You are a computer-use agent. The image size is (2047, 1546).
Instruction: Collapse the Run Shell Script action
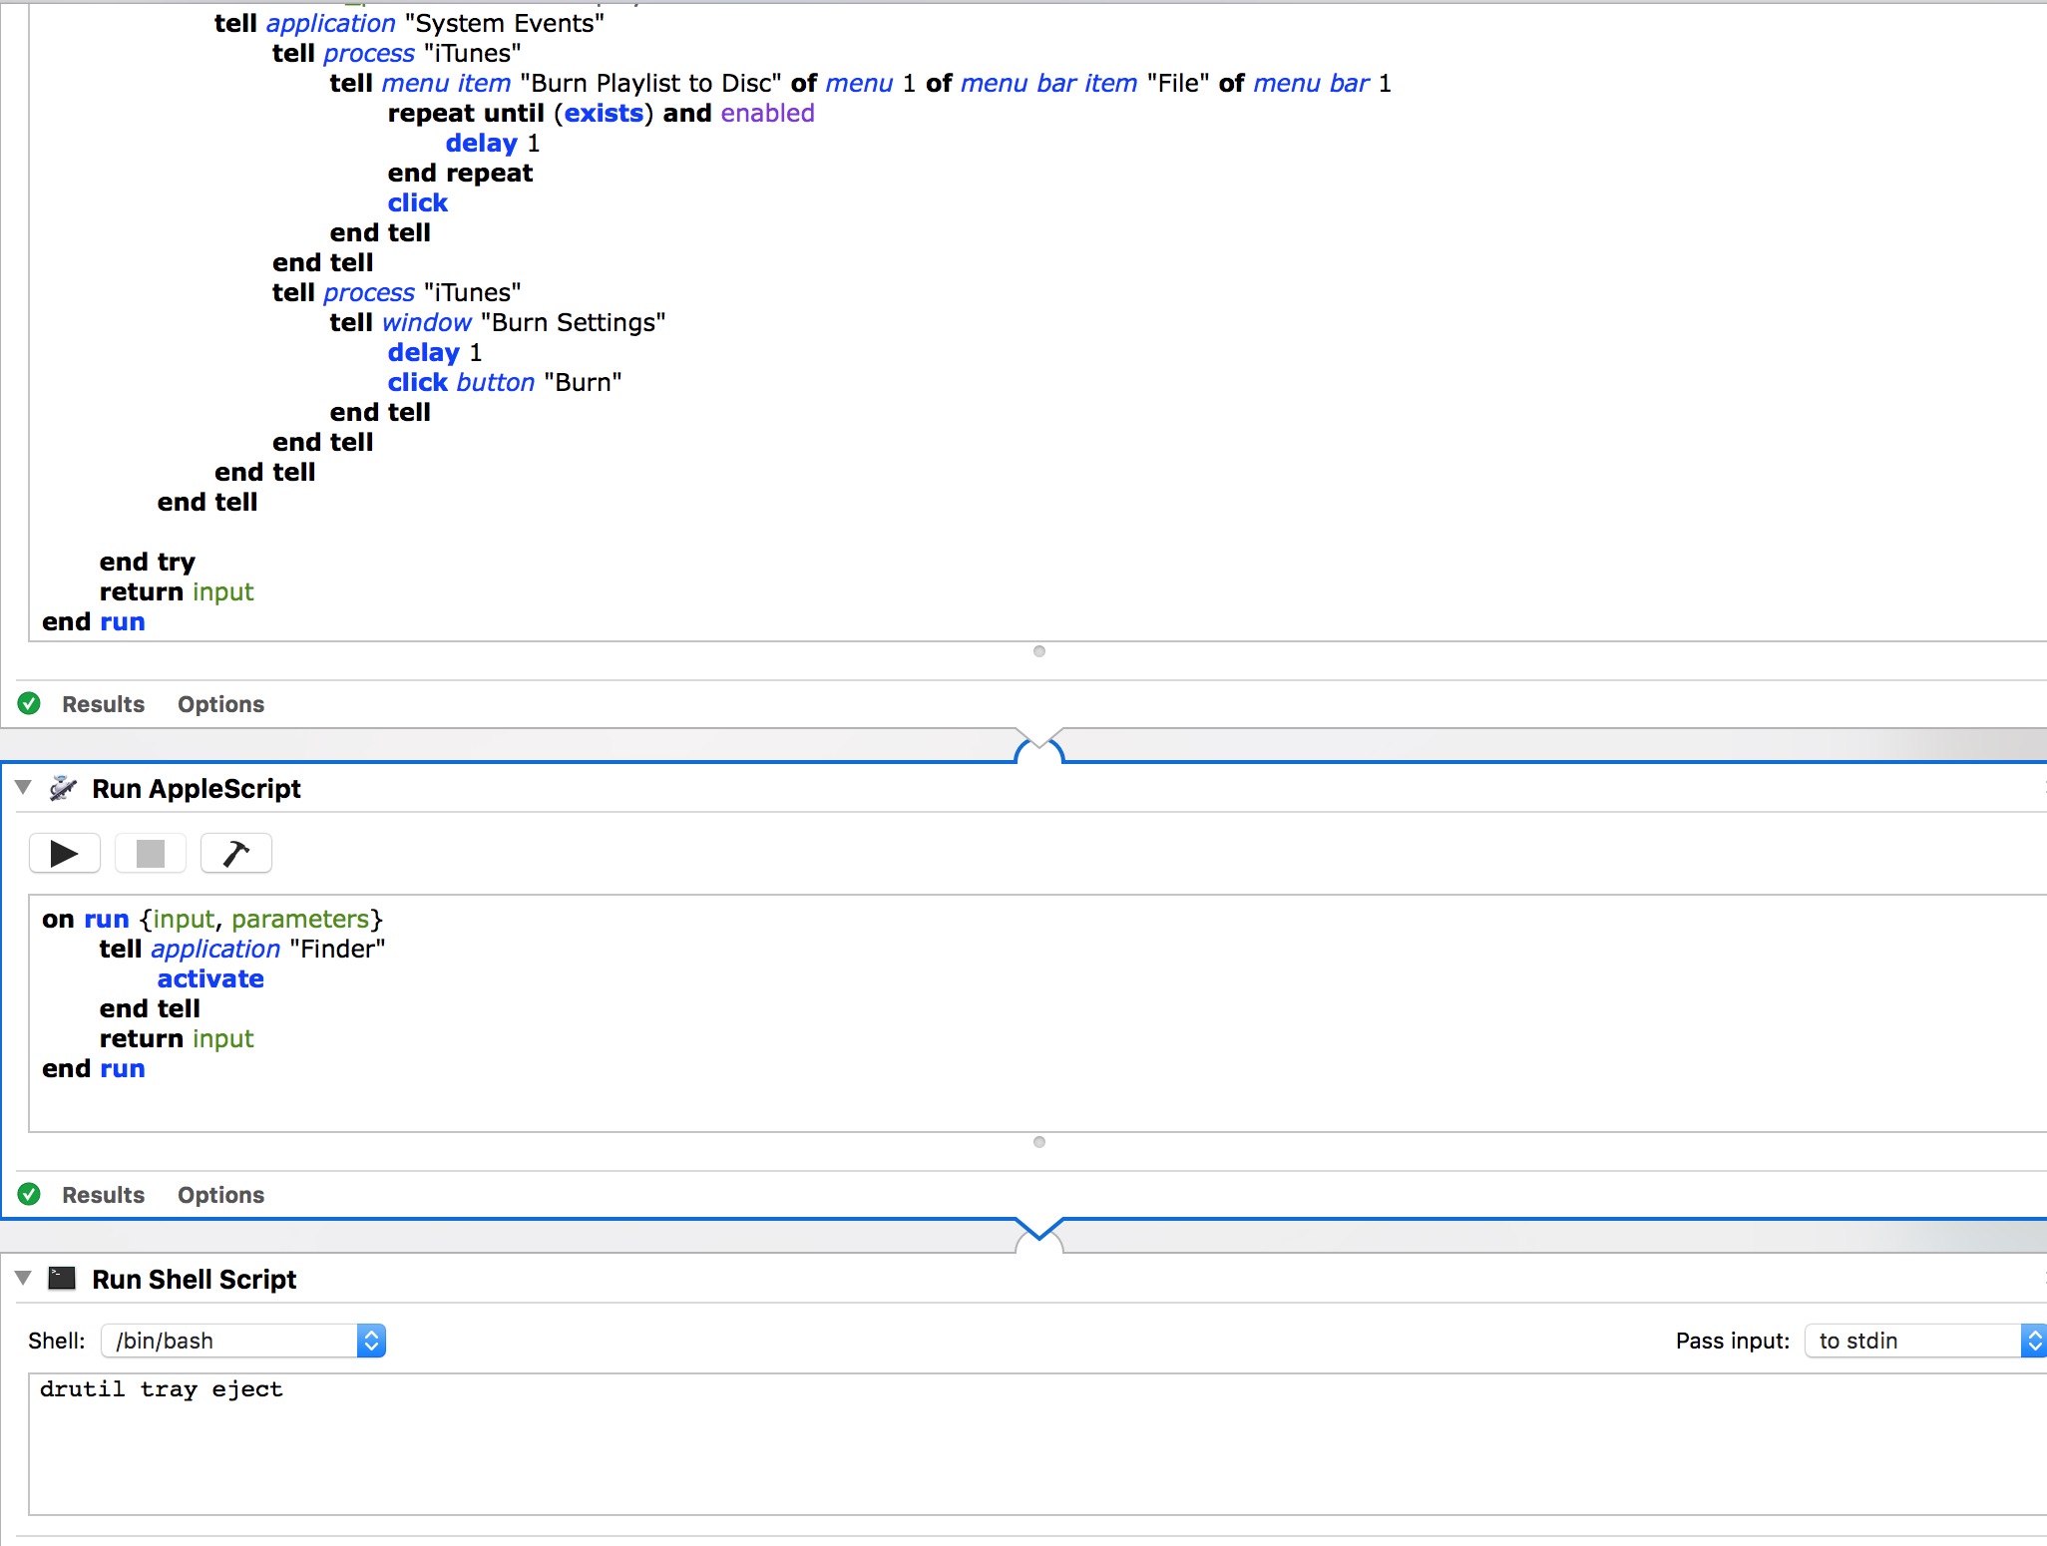23,1278
